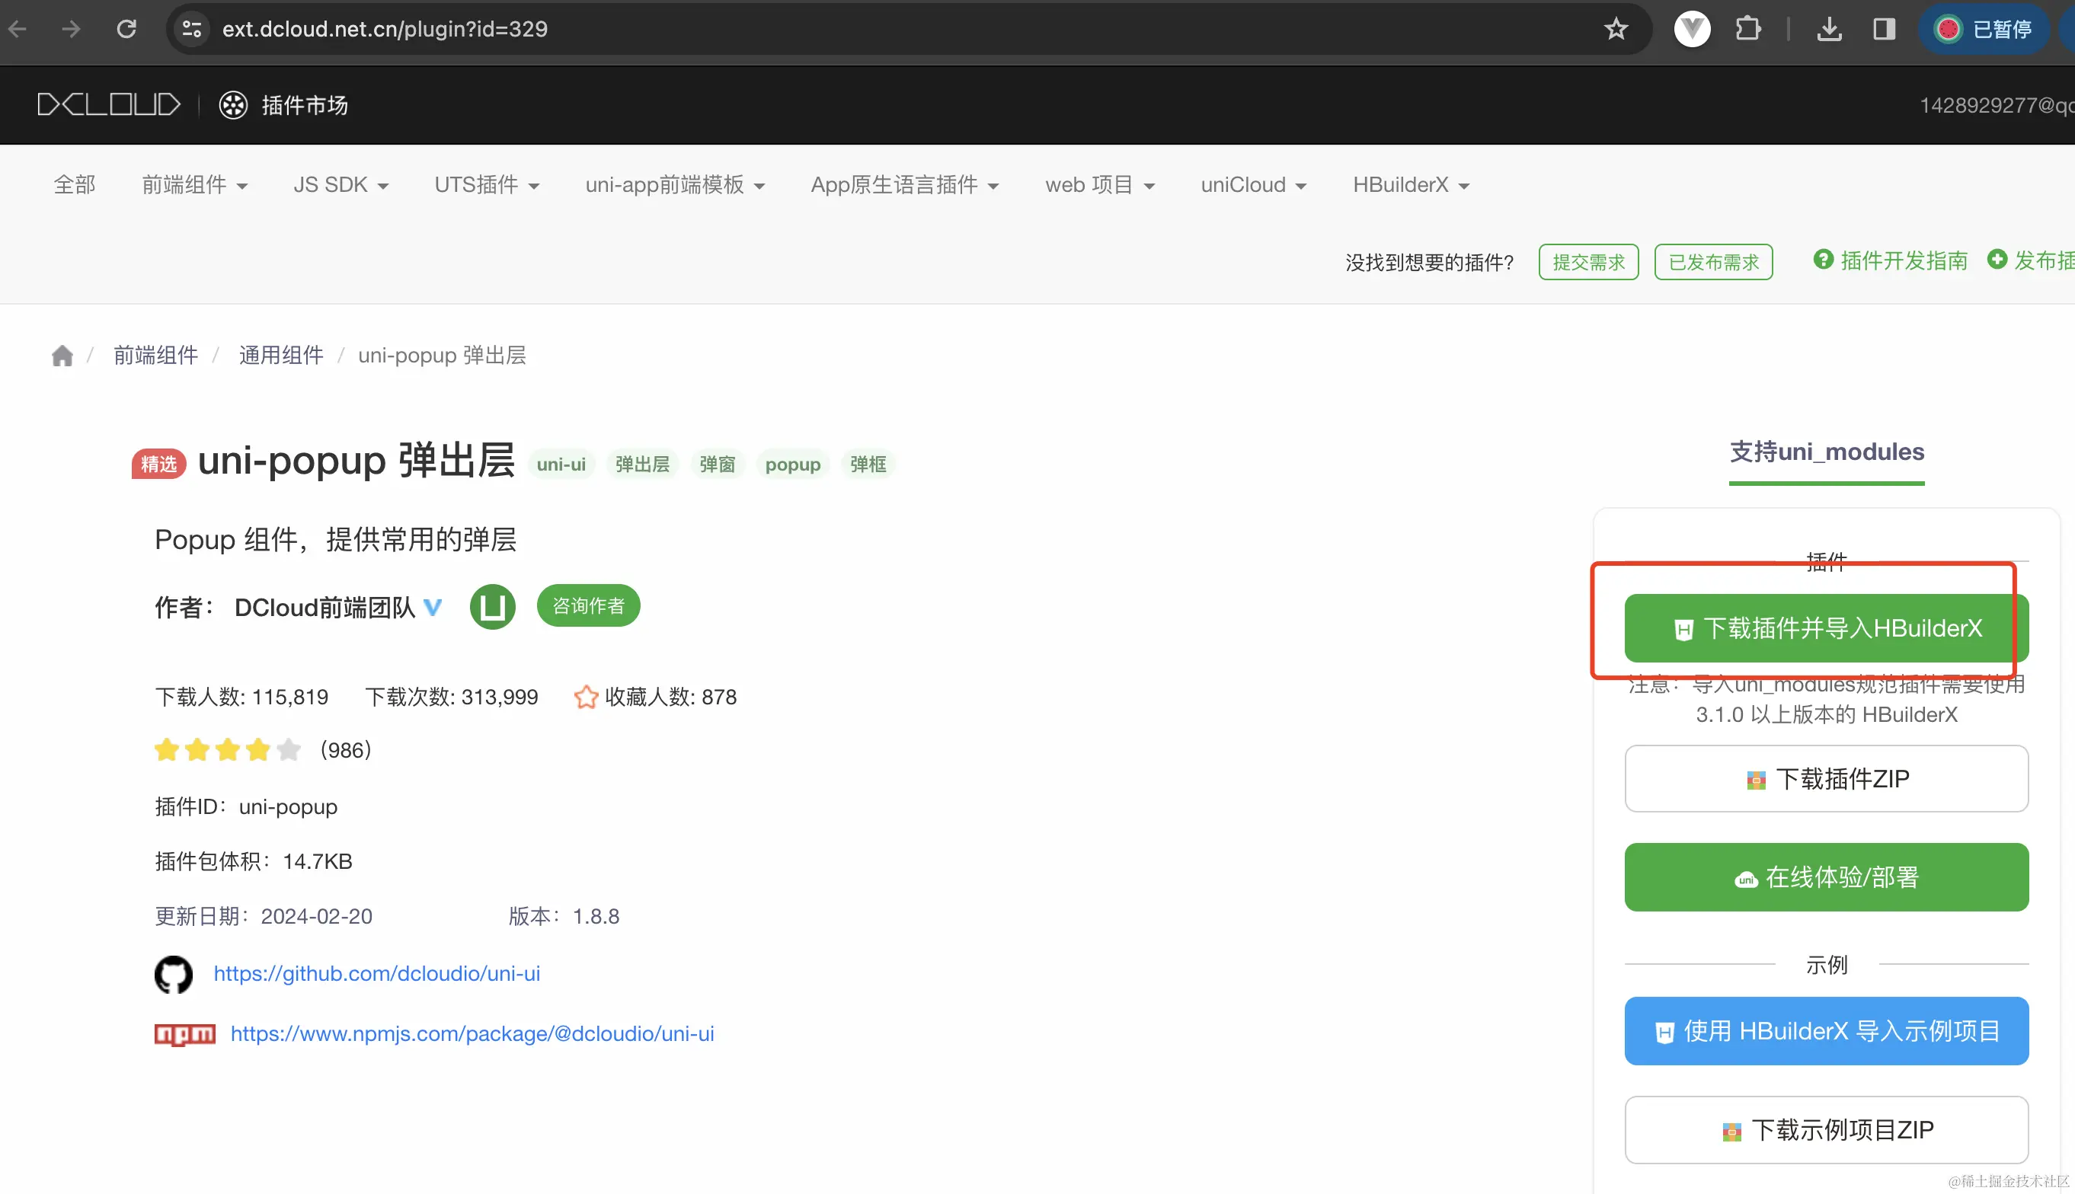Click the GitHub logo icon
The width and height of the screenshot is (2075, 1194).
pos(174,974)
